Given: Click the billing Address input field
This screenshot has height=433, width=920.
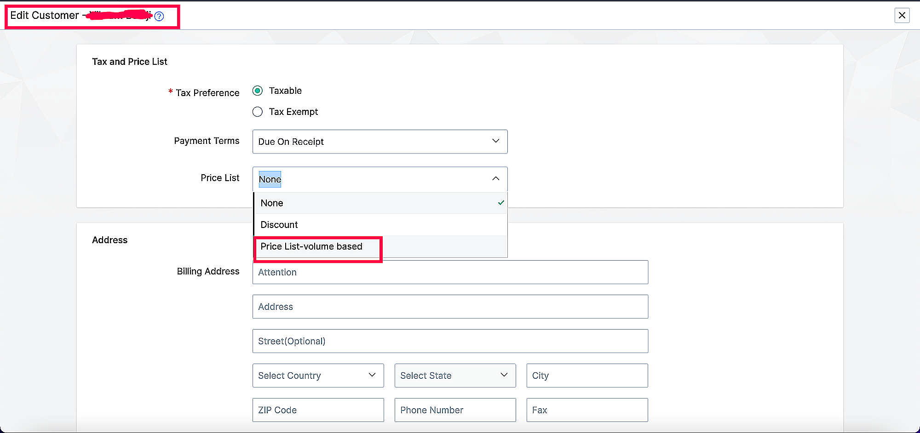Looking at the screenshot, I should point(450,307).
